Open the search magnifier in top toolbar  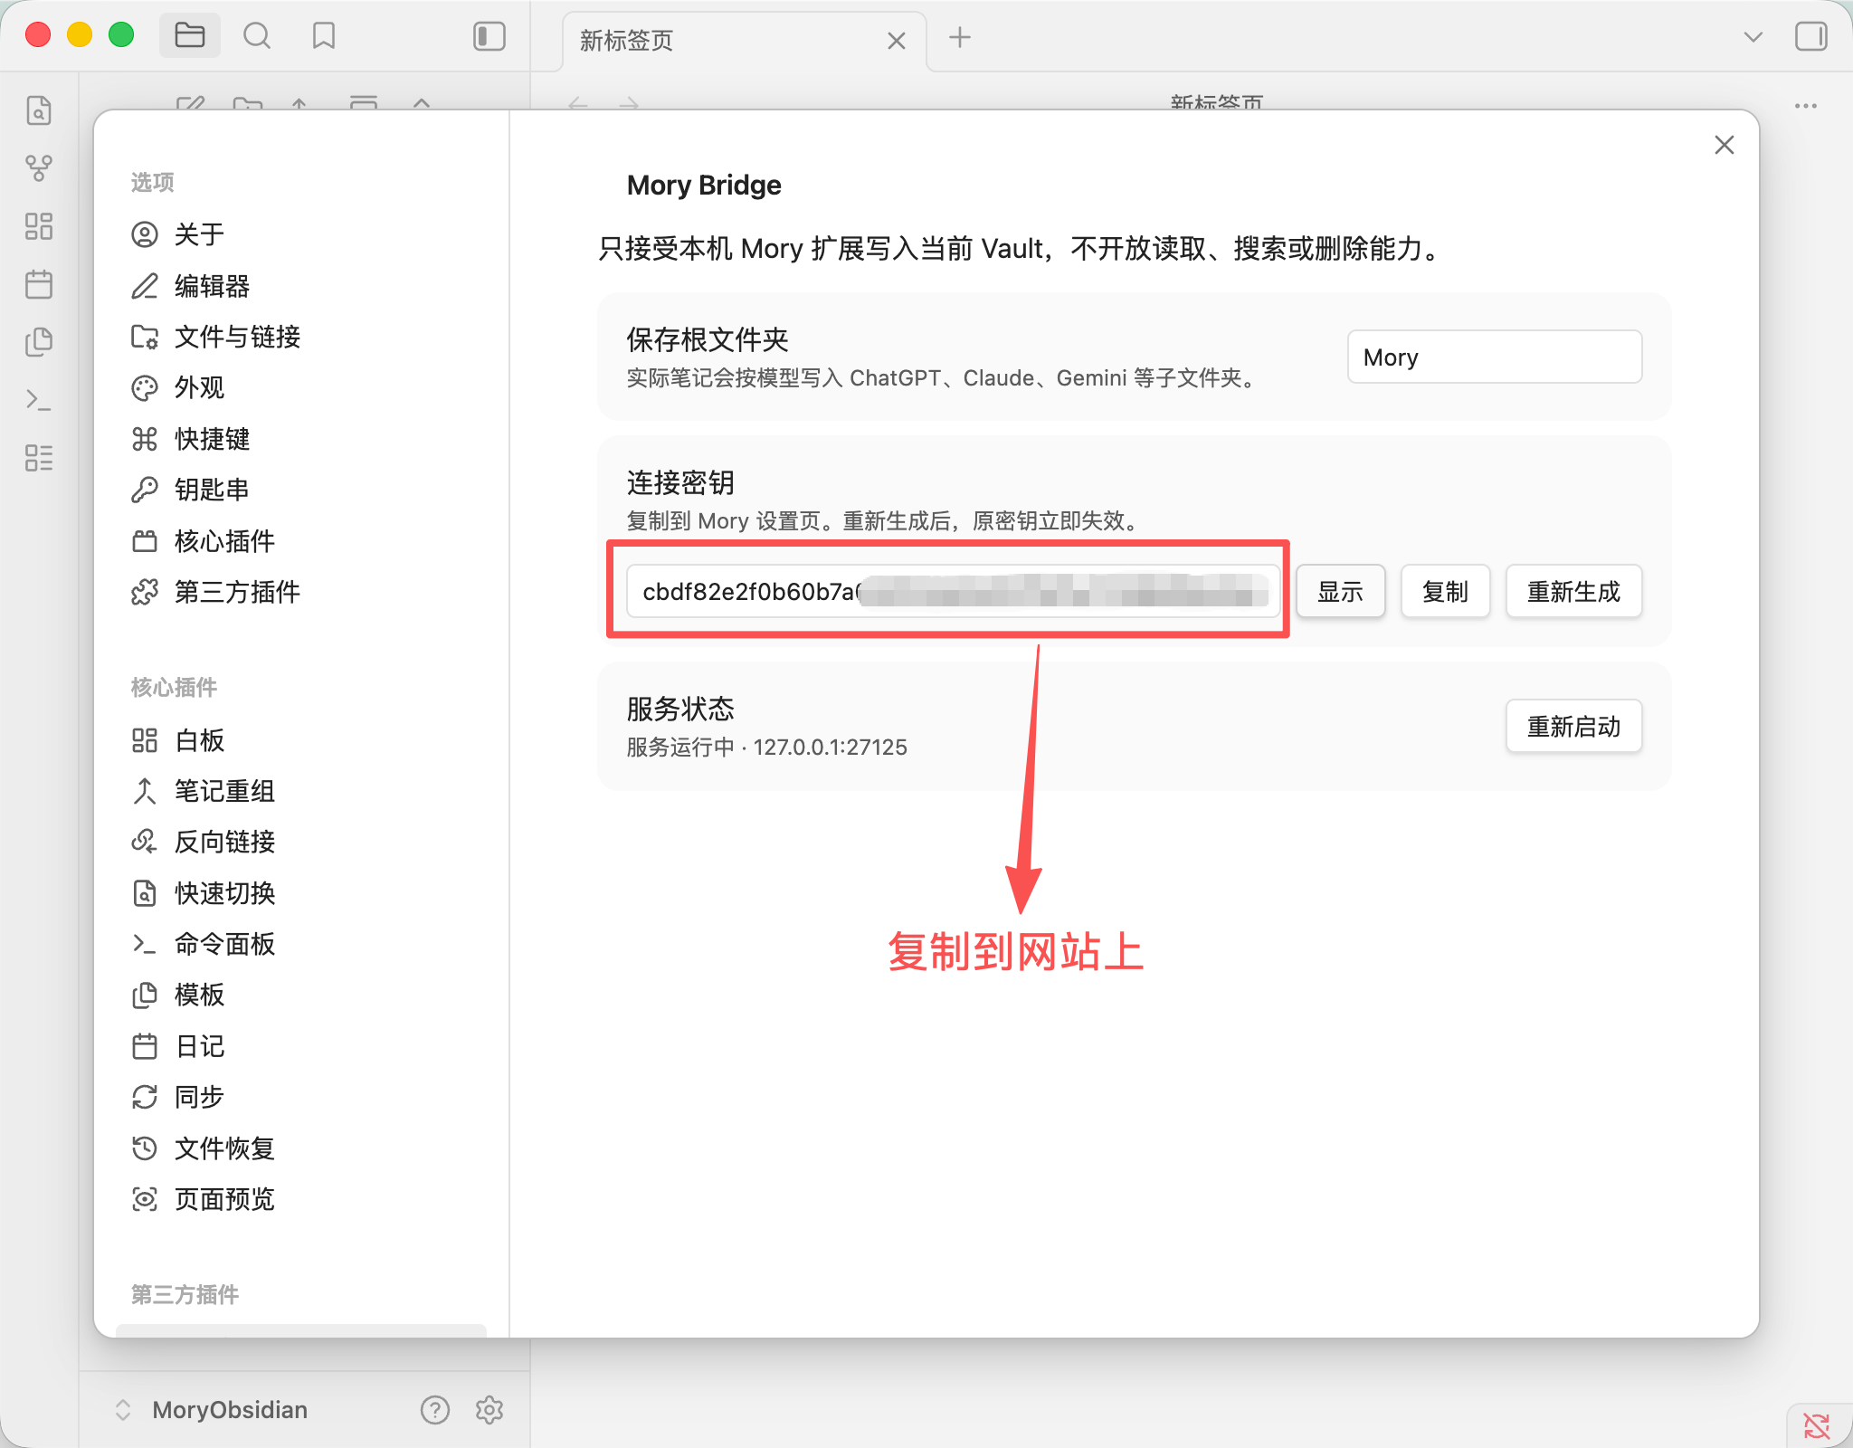257,36
